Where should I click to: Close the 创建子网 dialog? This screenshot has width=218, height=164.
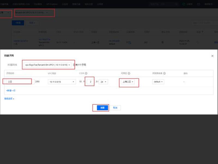[x=212, y=56]
